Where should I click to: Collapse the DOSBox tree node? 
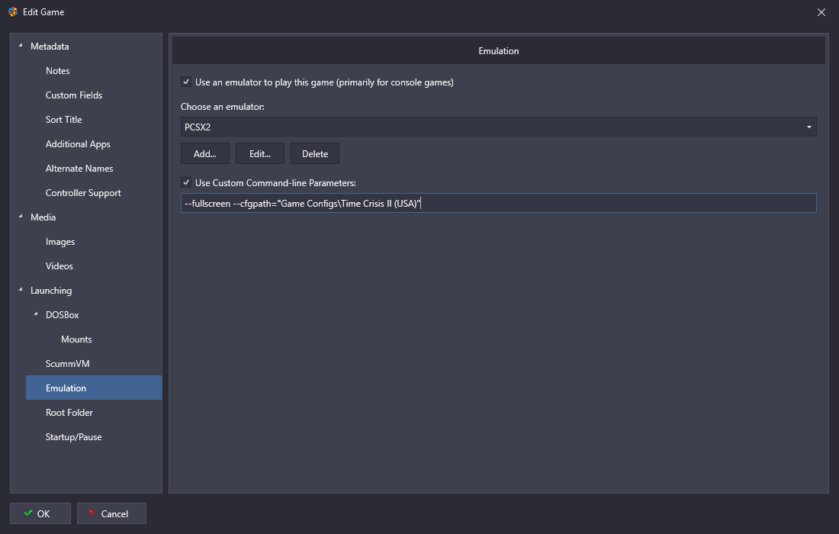[x=36, y=314]
